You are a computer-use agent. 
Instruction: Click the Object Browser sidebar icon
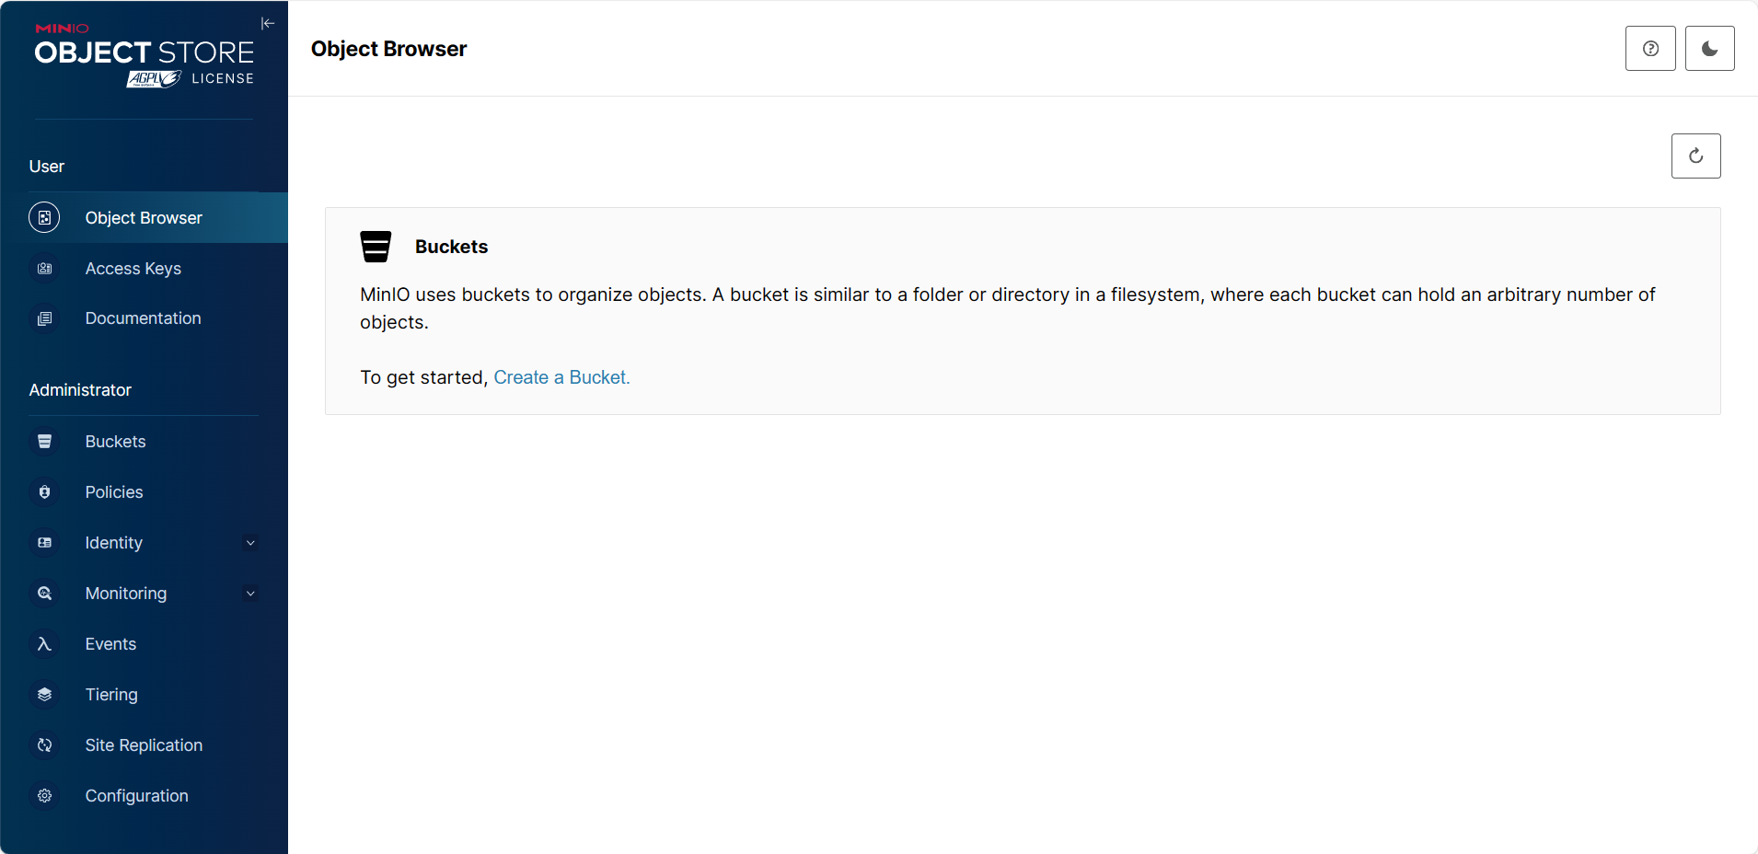click(44, 218)
